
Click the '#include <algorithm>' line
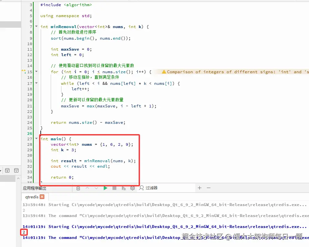(x=66, y=5)
